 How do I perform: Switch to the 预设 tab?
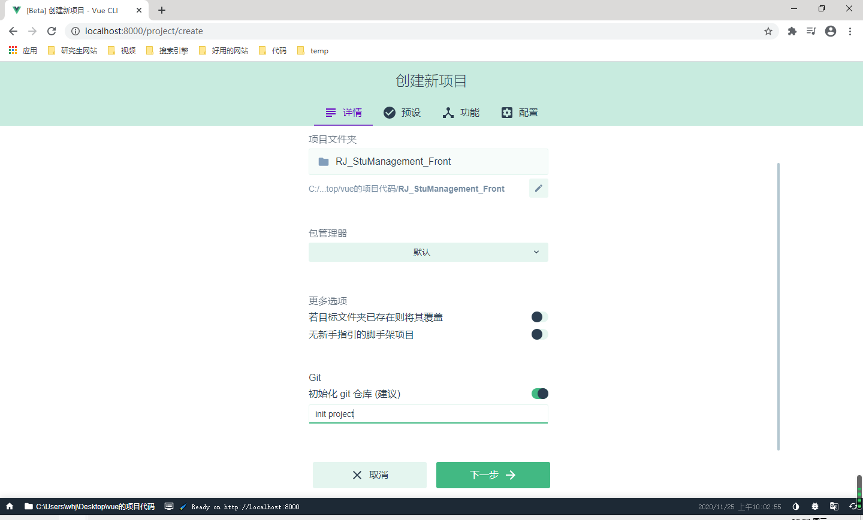pyautogui.click(x=402, y=113)
